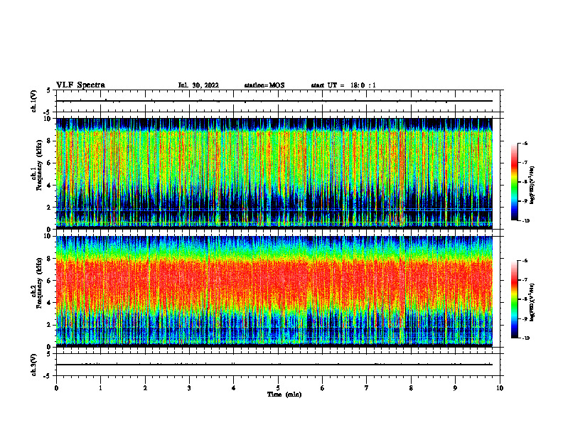Click the time axis tick label "9"
The height and width of the screenshot is (435, 563).
click(455, 388)
